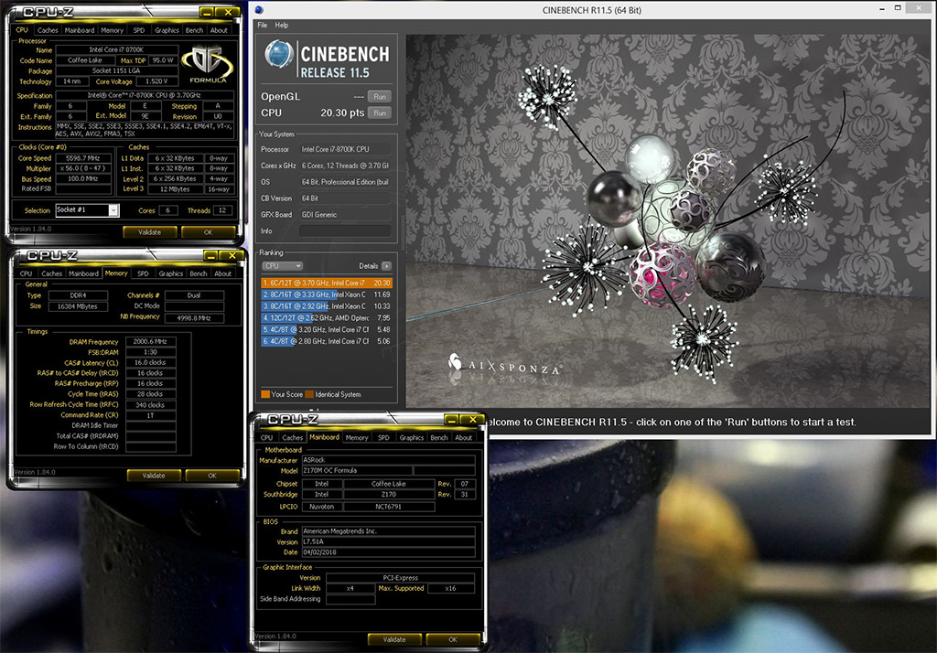937x653 pixels.
Task: Click the "04/02/2018" BIOS date value
Action: (388, 552)
